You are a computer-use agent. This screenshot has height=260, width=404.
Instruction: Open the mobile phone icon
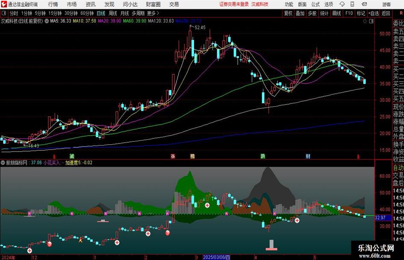[x=352, y=4]
